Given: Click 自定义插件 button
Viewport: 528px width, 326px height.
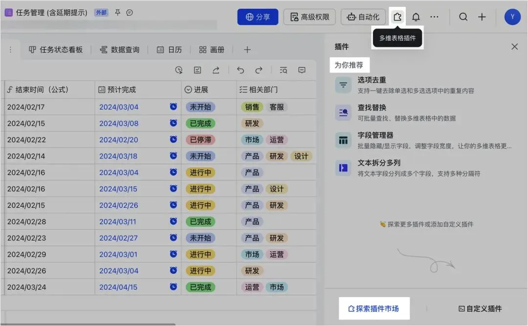Looking at the screenshot, I should click(x=480, y=308).
